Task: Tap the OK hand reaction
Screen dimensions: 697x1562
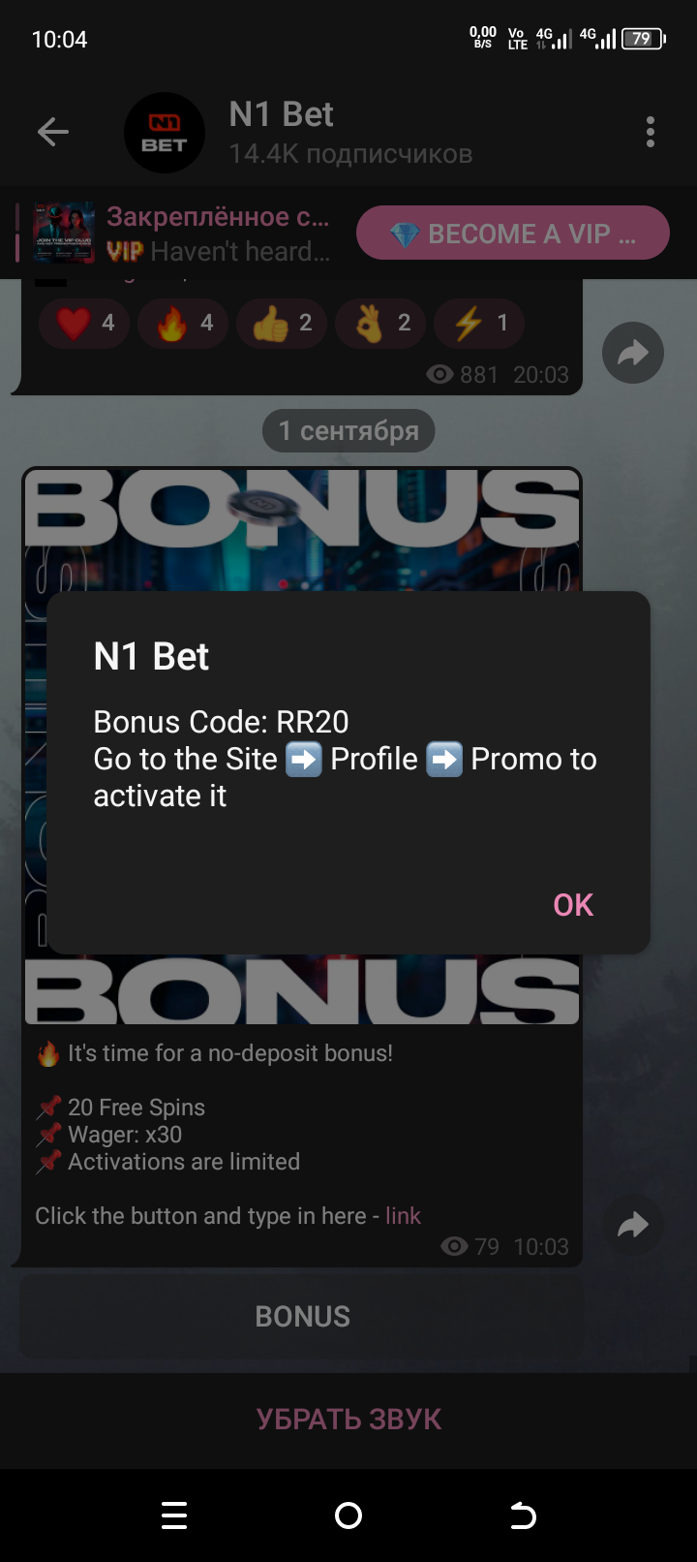Action: 379,323
